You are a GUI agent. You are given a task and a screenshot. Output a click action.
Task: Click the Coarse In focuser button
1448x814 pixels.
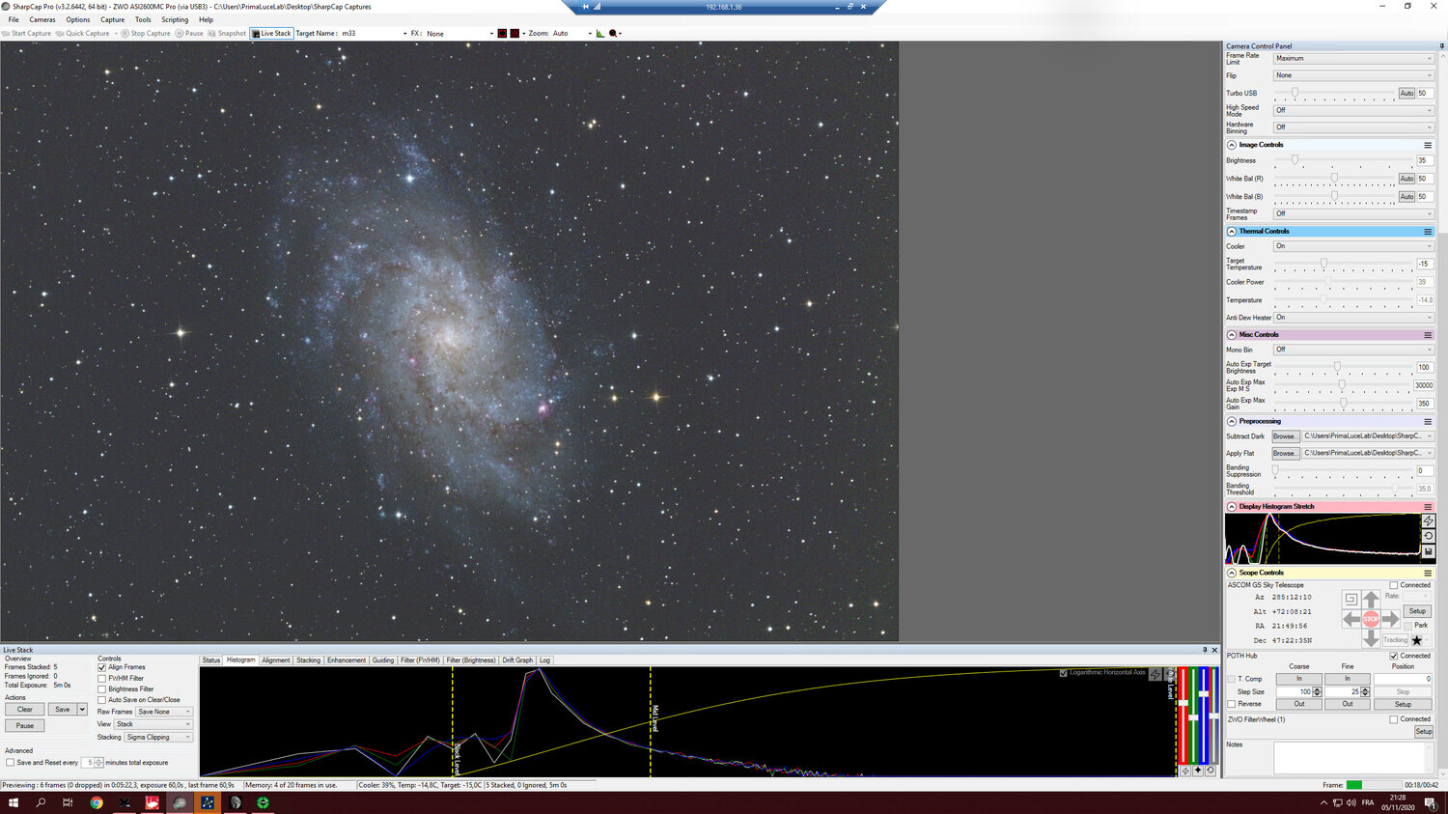coord(1299,679)
